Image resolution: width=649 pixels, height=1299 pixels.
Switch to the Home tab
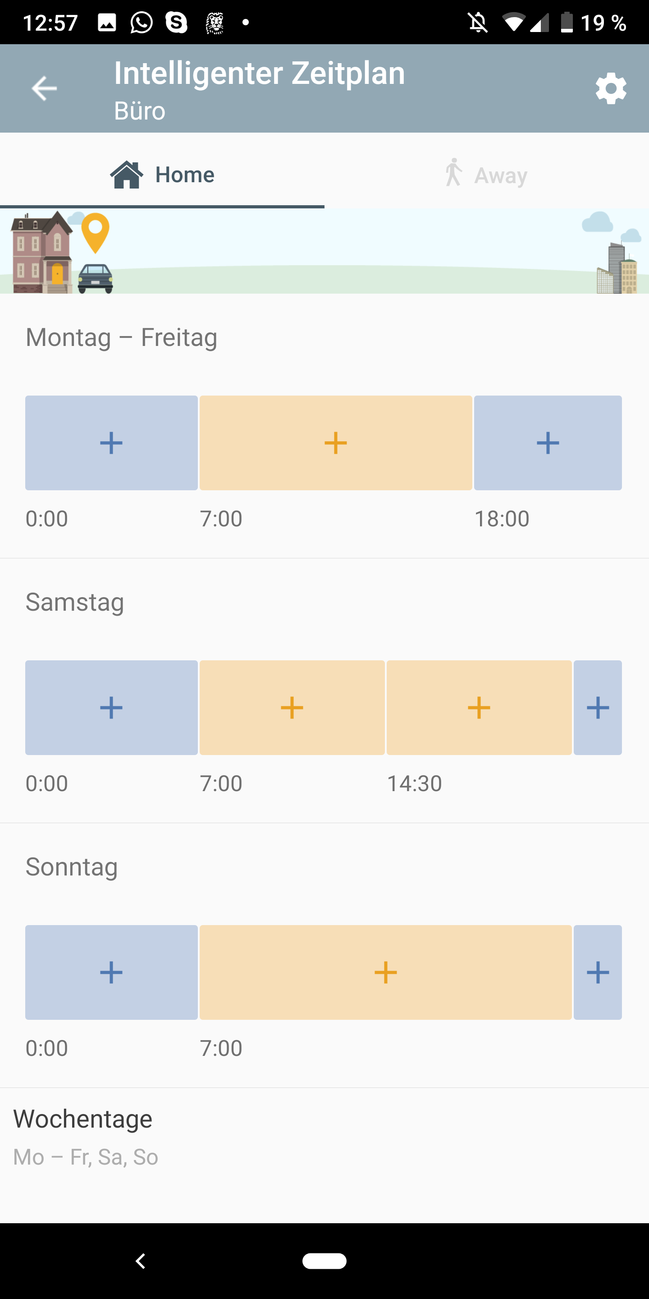click(x=162, y=175)
